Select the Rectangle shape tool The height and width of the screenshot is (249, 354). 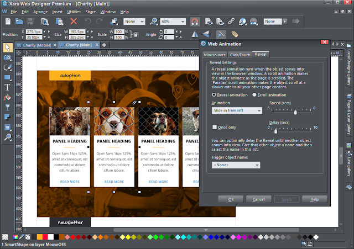[x=7, y=78]
